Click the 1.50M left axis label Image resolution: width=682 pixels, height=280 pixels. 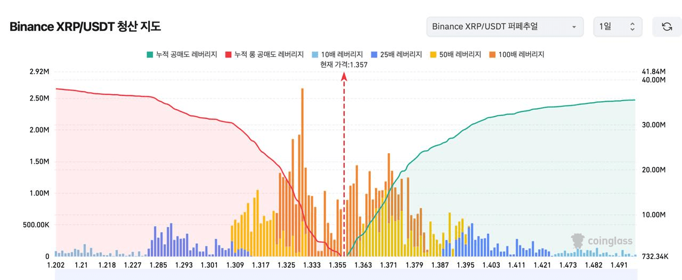coord(39,162)
